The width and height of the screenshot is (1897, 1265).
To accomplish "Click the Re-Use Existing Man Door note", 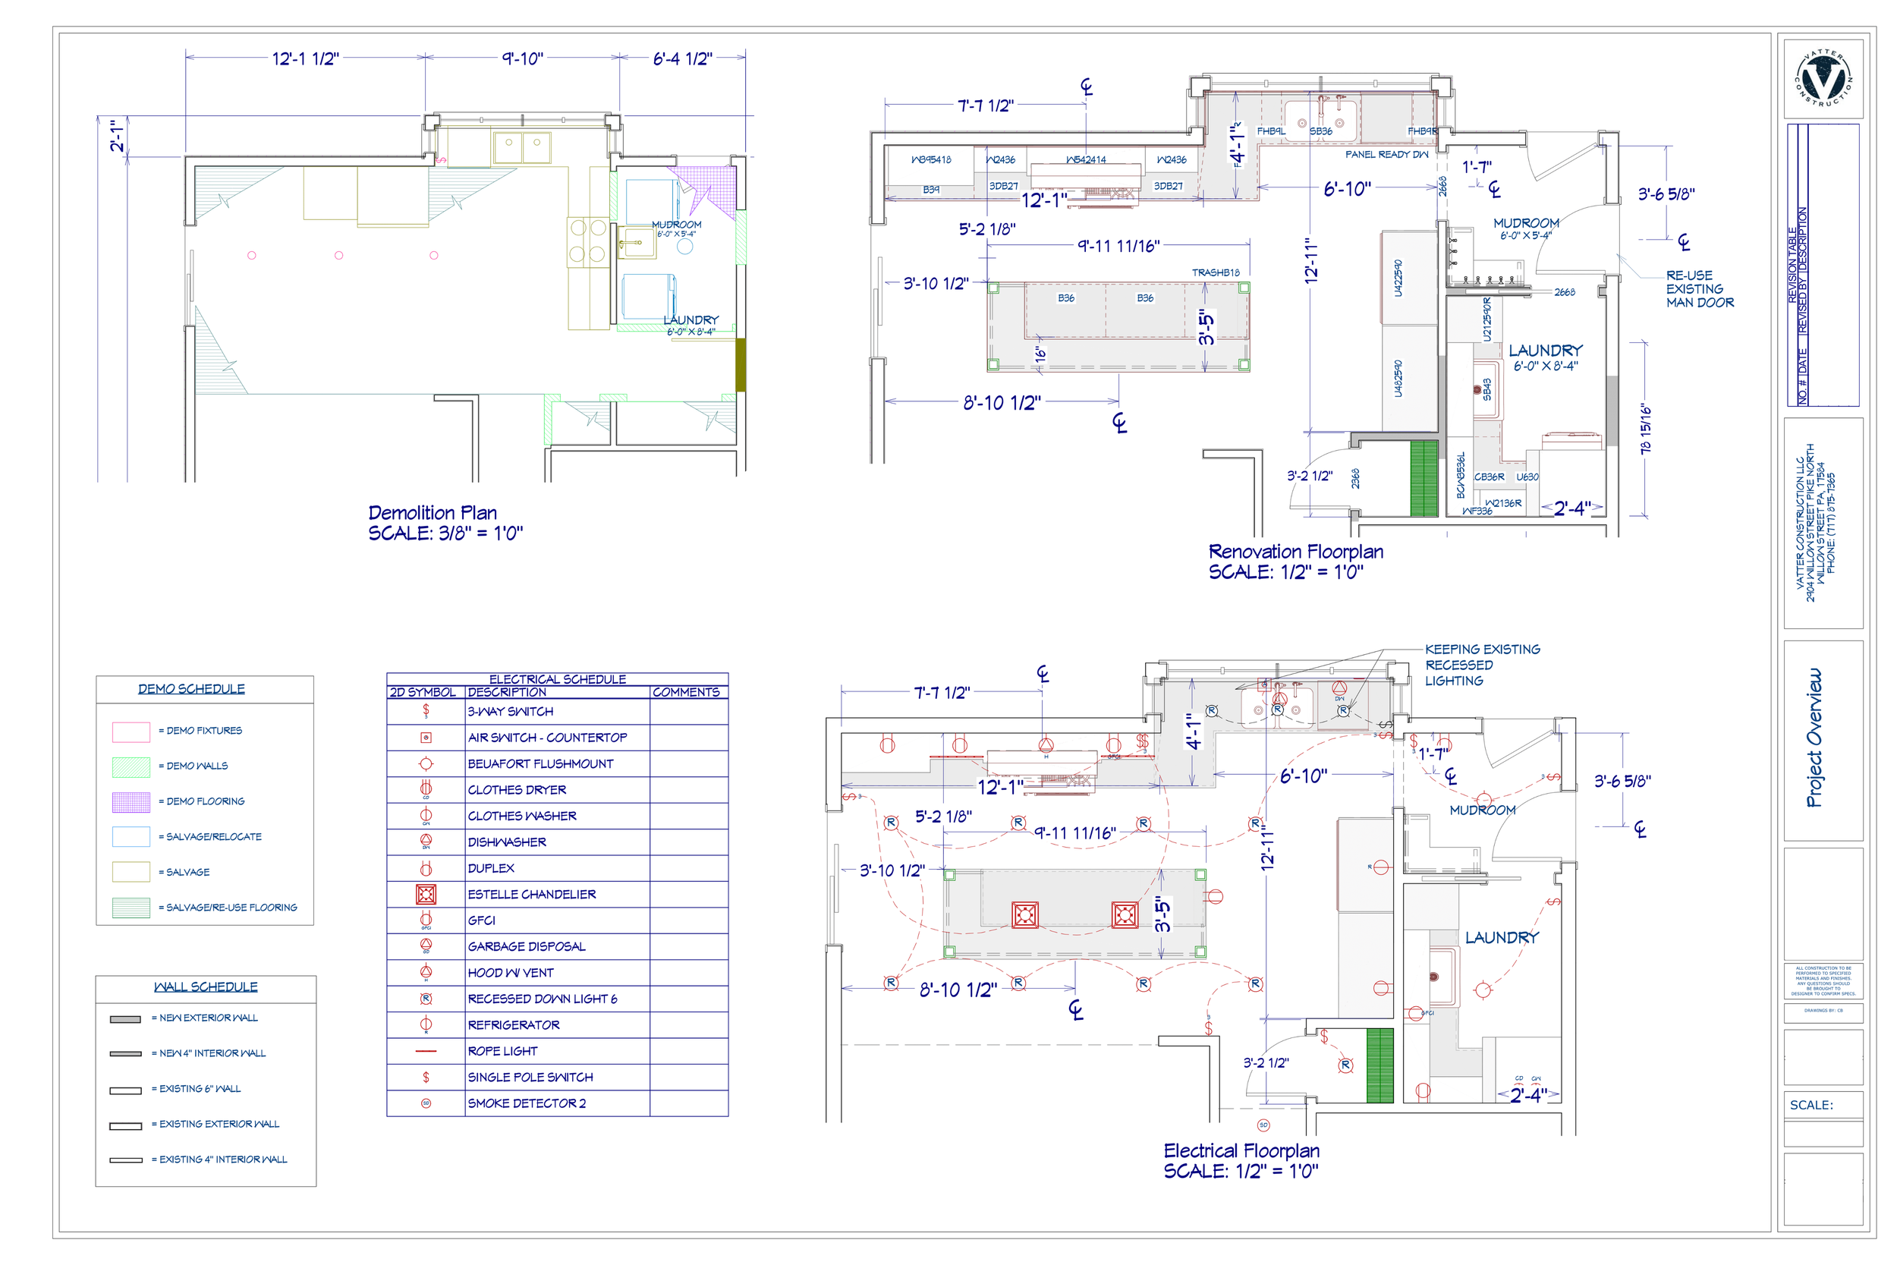I will point(1700,289).
